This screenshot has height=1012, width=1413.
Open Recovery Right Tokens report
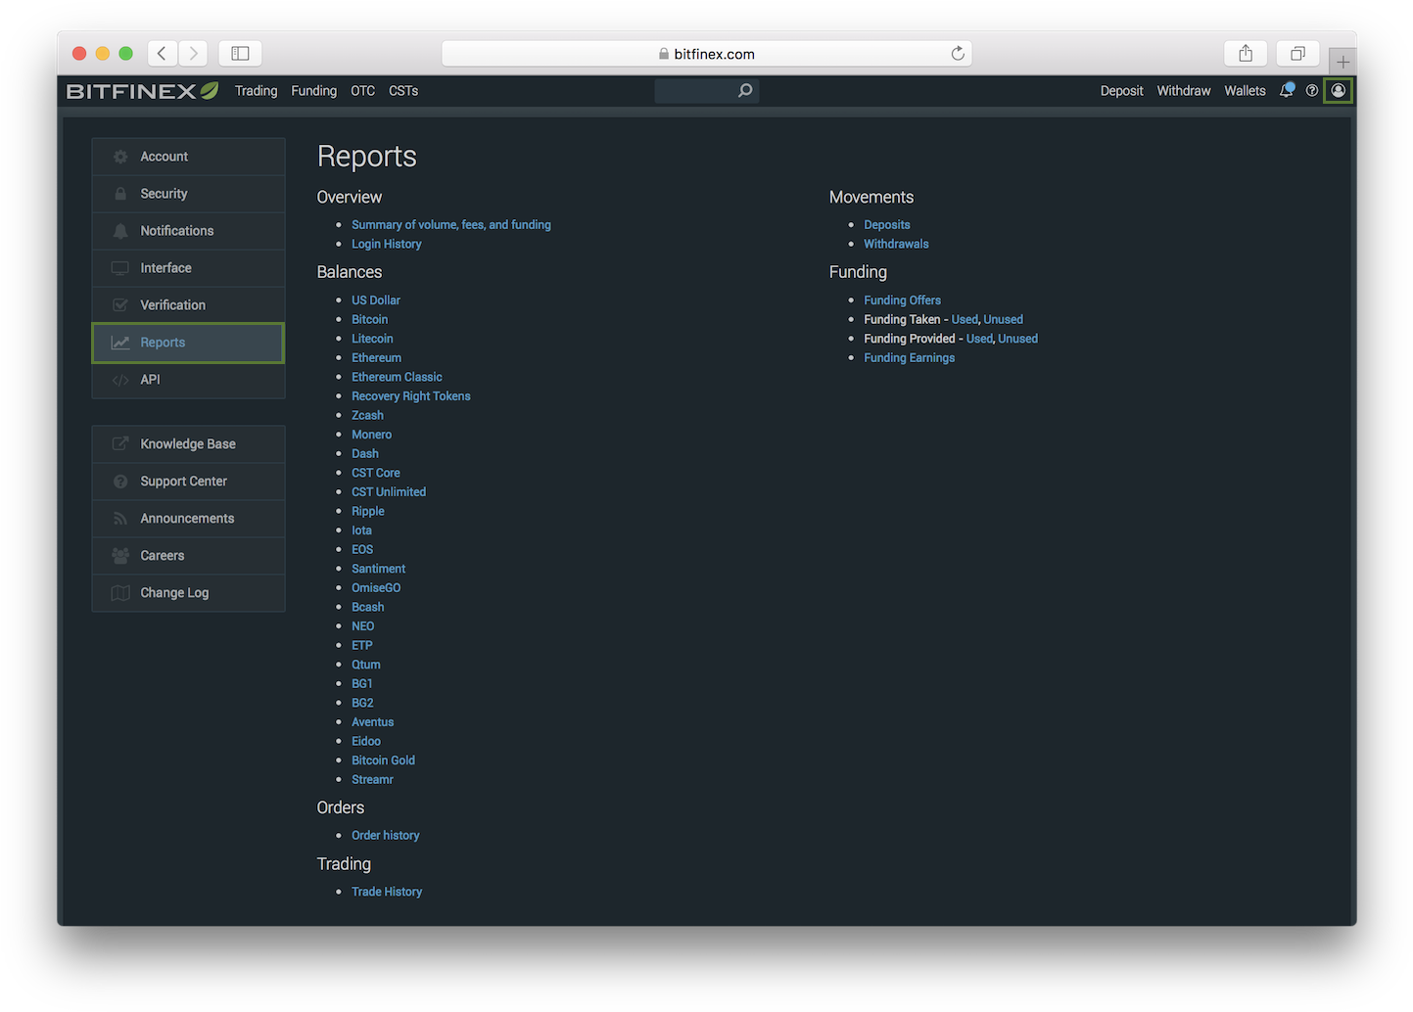411,396
